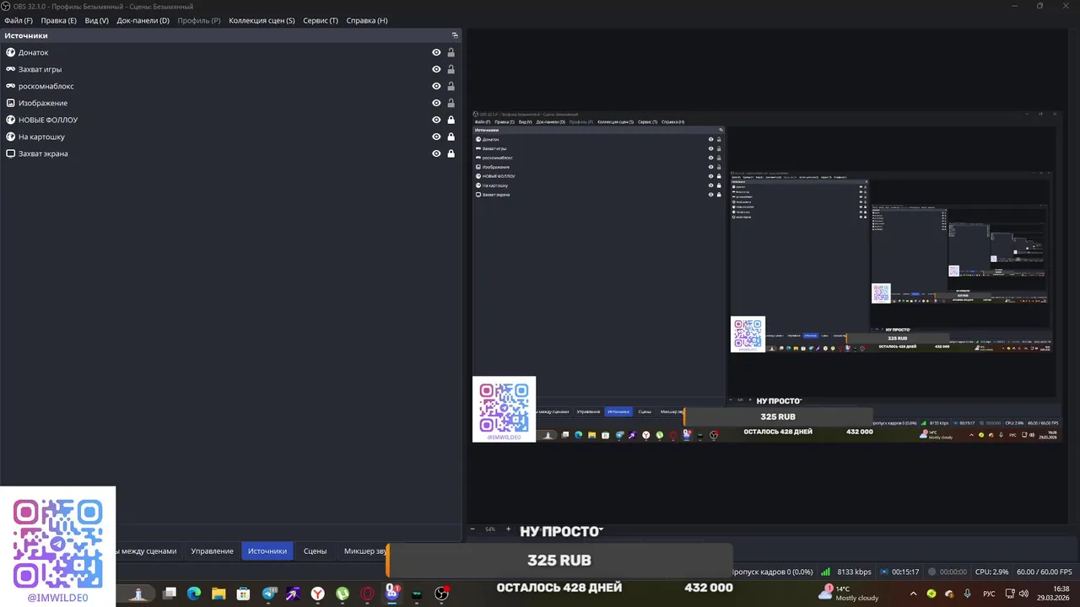Click the streaming timer icon by 00:15:17

coord(883,572)
